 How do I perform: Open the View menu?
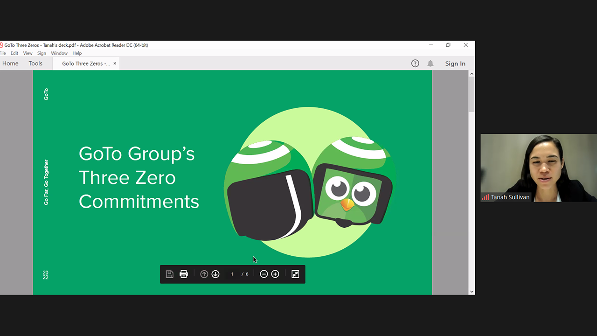point(28,53)
